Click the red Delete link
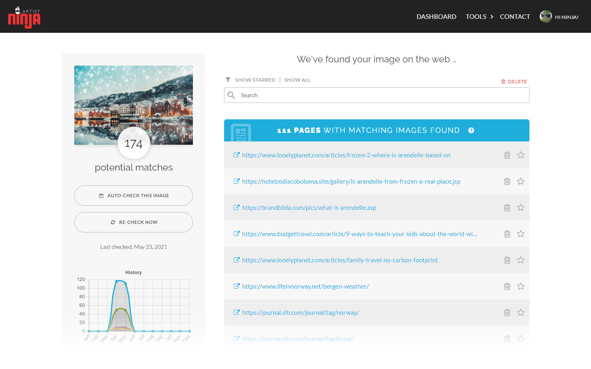 (514, 82)
